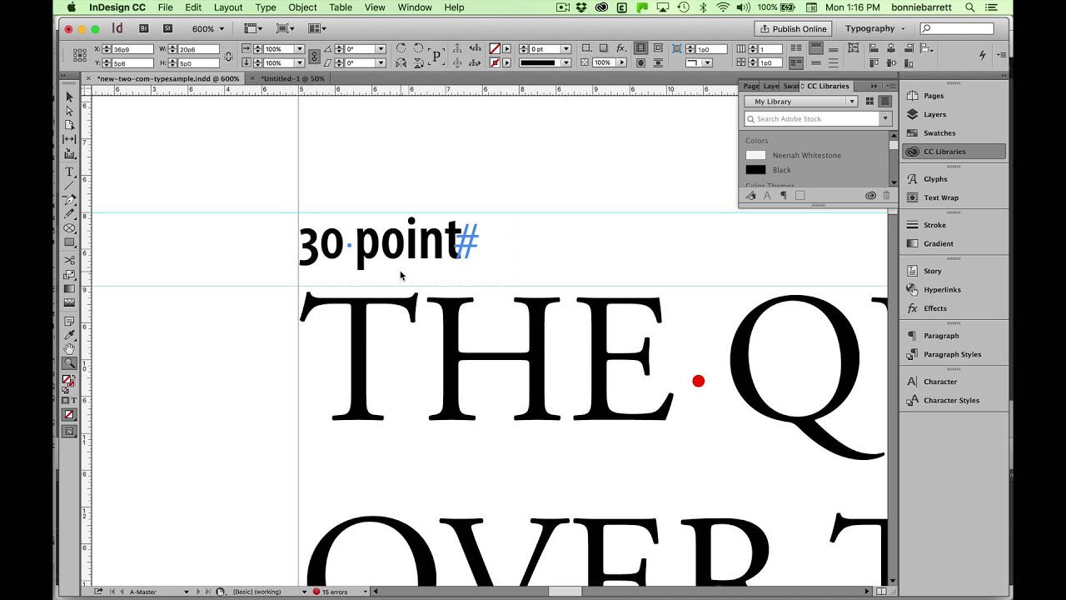Viewport: 1066px width, 600px height.
Task: Select the Line tool
Action: coord(69,186)
